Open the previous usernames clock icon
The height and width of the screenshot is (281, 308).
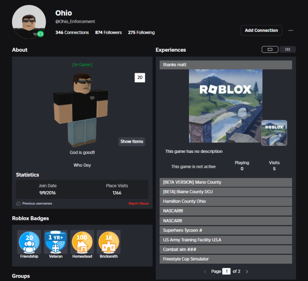point(18,203)
